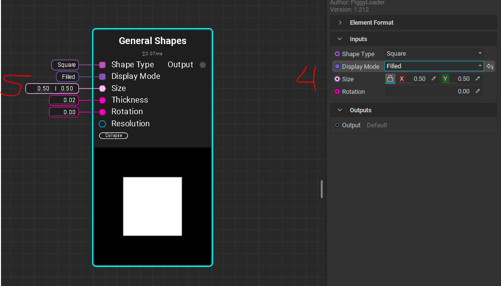Click the Filled value pill left of node
501x286 pixels.
coord(68,77)
